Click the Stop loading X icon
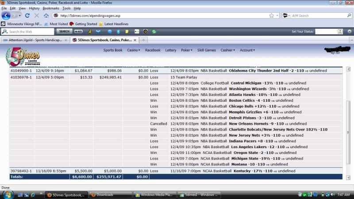The width and height of the screenshot is (354, 199). point(37,15)
